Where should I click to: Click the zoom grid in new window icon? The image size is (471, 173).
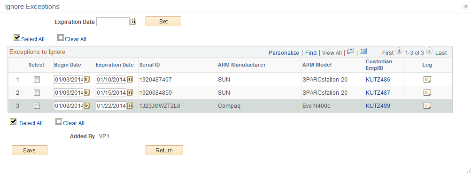[x=350, y=51]
